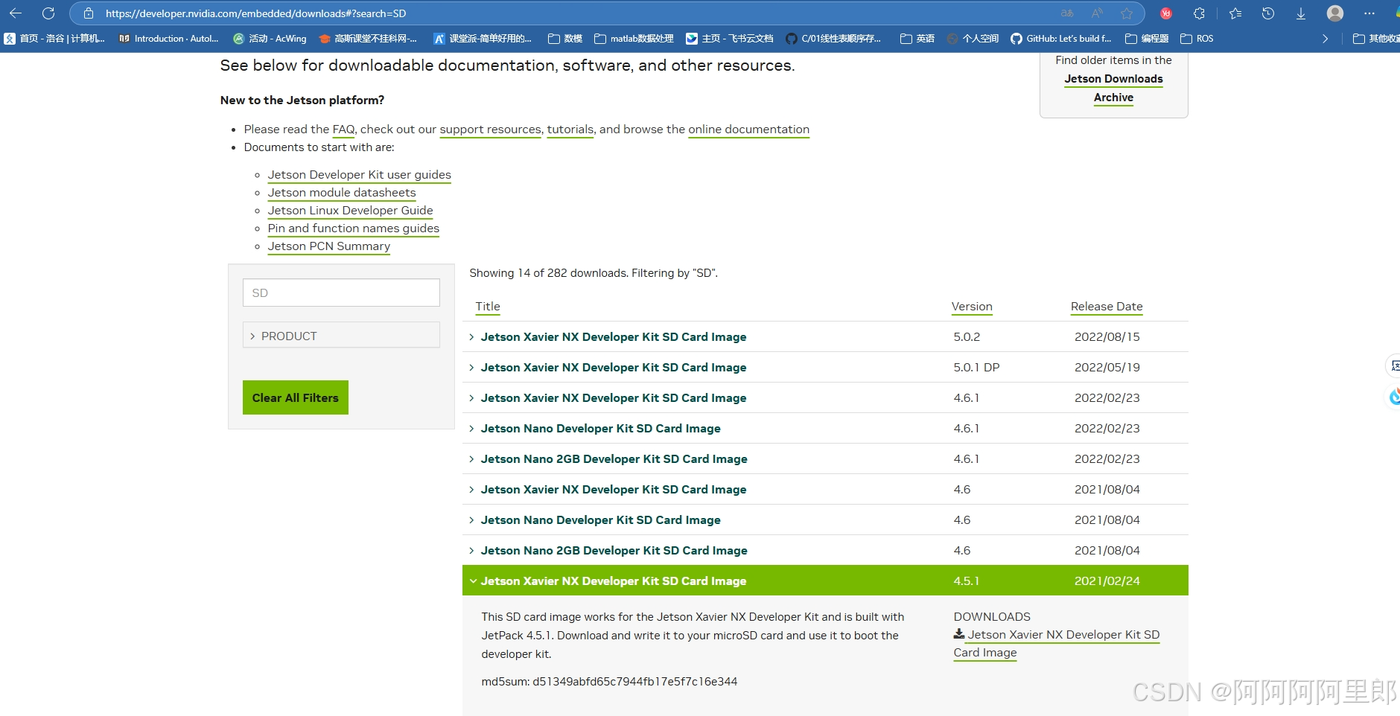Expand the Jetson Nano 2GB 4.6 row

click(825, 550)
